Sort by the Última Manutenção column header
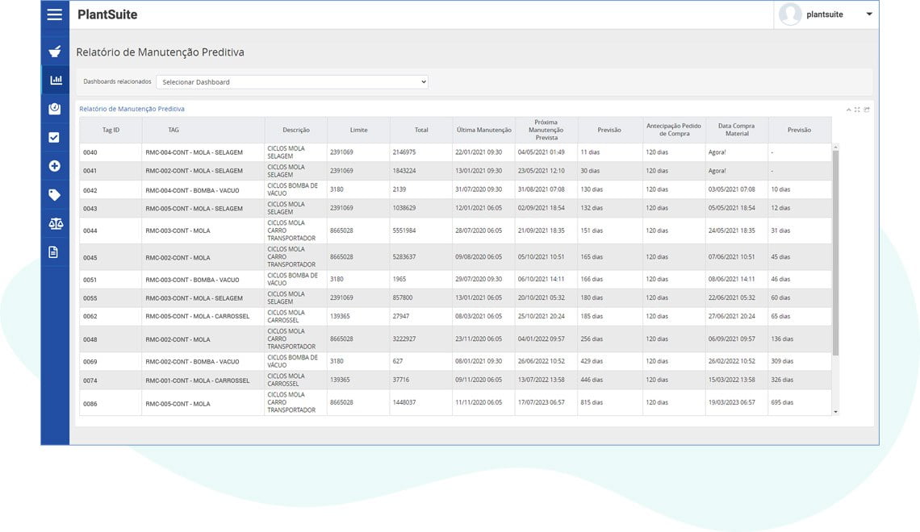This screenshot has width=920, height=532. (484, 130)
